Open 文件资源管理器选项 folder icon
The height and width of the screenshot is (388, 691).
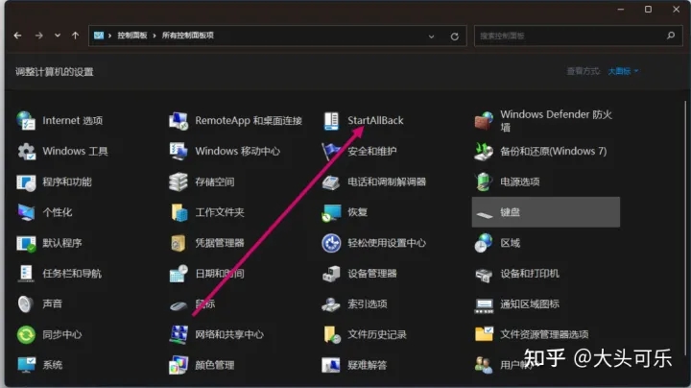484,334
